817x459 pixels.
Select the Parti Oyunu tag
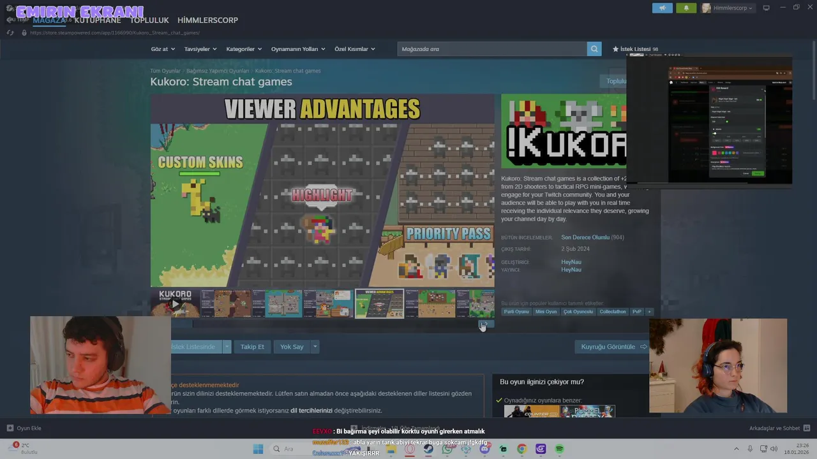[516, 312]
